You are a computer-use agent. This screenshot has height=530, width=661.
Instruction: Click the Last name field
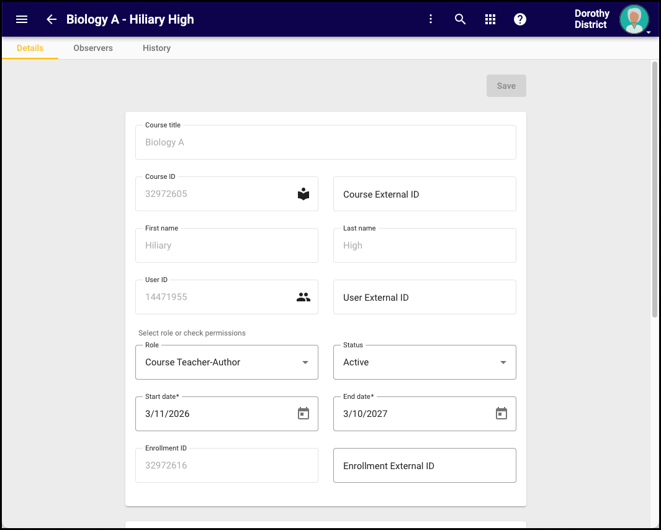[x=425, y=245]
